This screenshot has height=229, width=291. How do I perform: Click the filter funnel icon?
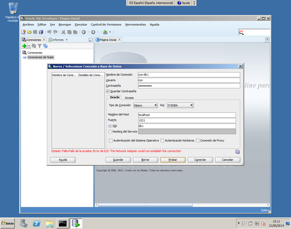tap(40, 46)
